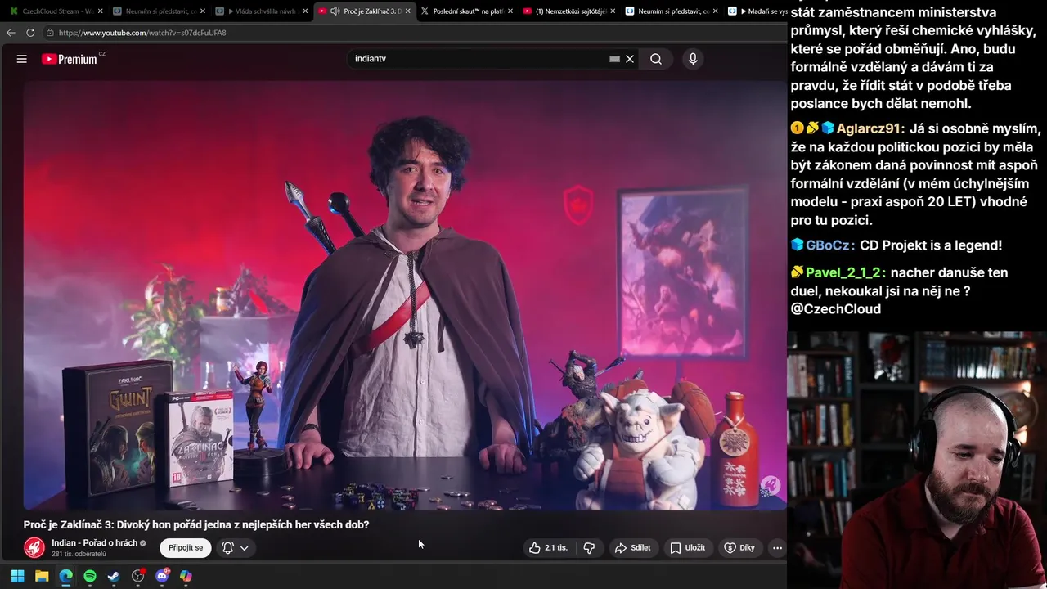Click the channel watermark in video corner

point(770,486)
